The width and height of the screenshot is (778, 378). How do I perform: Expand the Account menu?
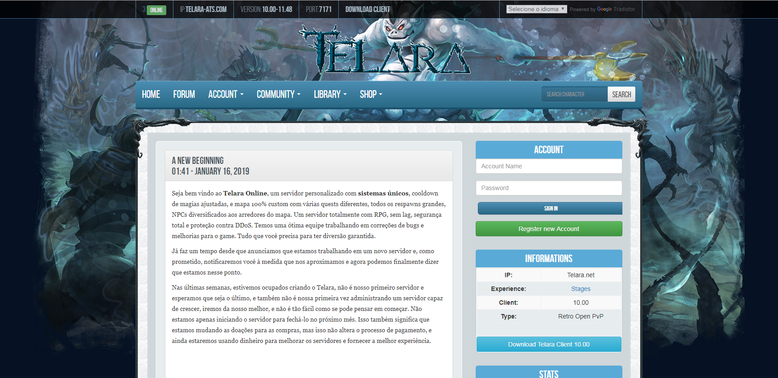(226, 94)
